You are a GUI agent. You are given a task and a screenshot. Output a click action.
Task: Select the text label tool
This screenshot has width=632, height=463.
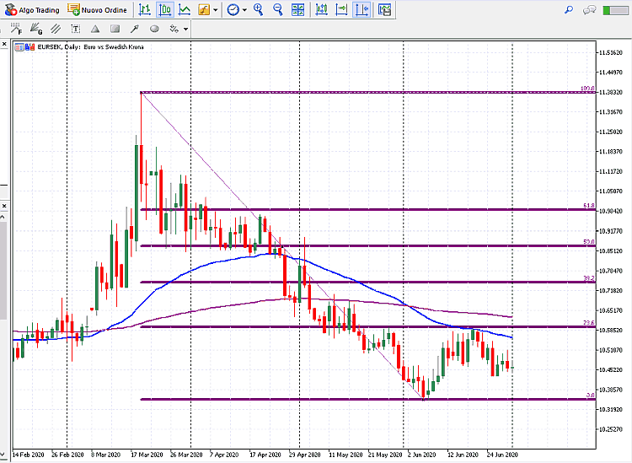pyautogui.click(x=75, y=29)
